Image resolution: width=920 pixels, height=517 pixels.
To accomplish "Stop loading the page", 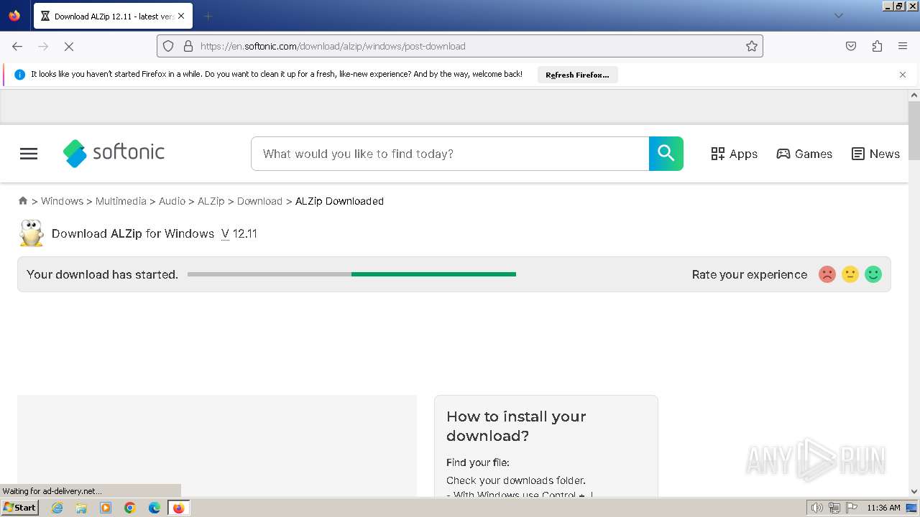I will point(69,46).
